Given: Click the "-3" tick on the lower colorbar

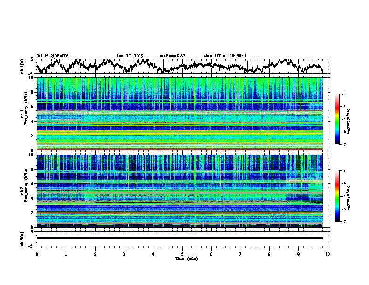Looking at the screenshot, I should (x=343, y=171).
